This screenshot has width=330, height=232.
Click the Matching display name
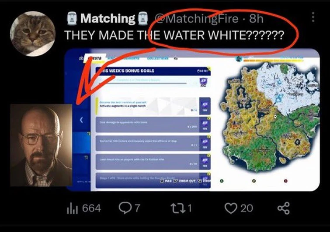click(x=108, y=18)
